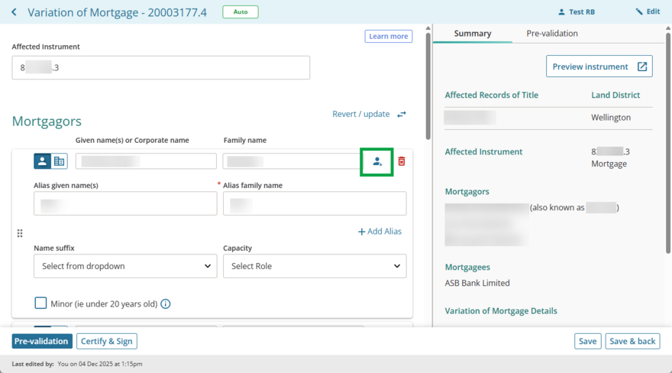
Task: Click the add alias person icon
Action: point(377,161)
